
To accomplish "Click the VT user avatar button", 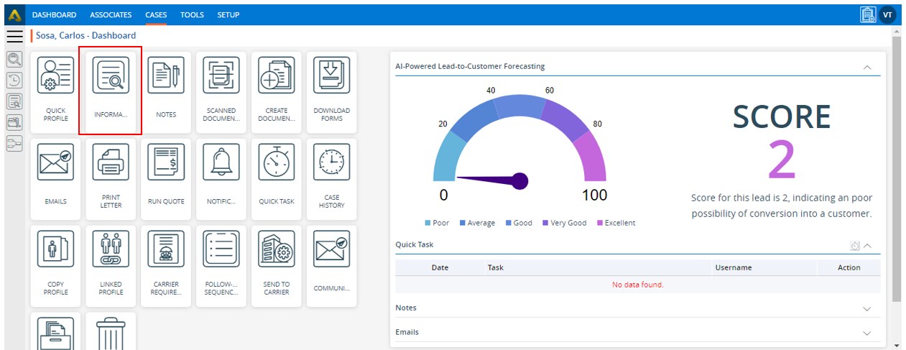I will point(888,14).
